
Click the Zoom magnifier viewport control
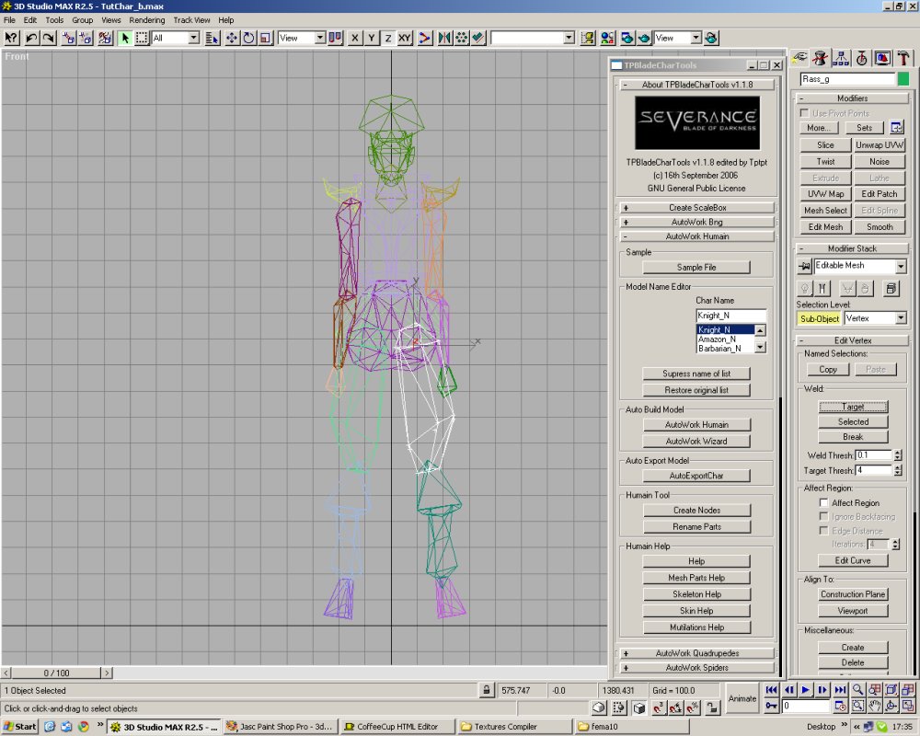pyautogui.click(x=857, y=690)
